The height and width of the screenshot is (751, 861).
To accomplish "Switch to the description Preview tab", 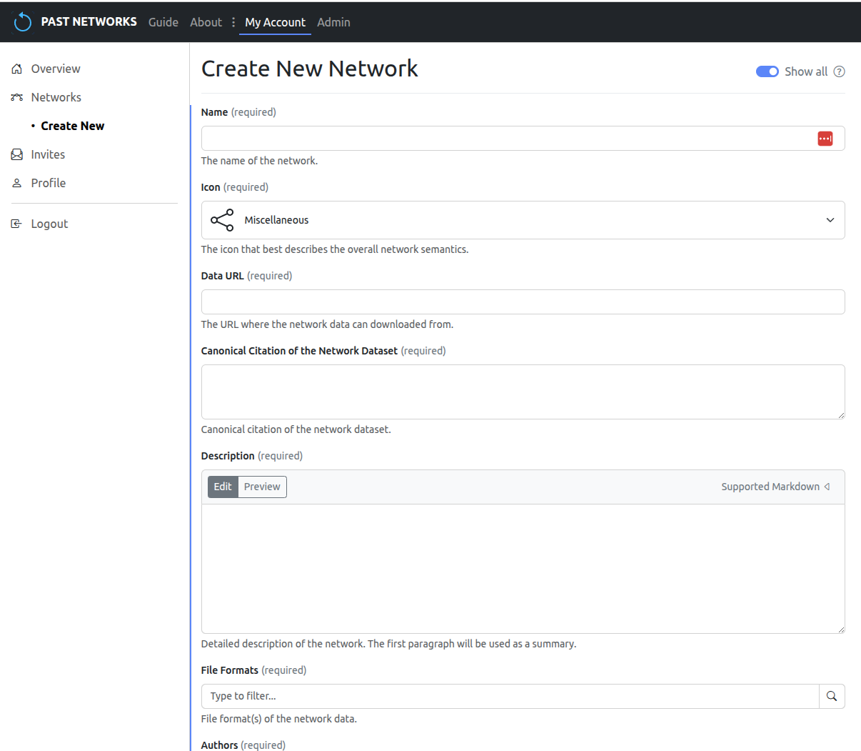I will (x=262, y=487).
